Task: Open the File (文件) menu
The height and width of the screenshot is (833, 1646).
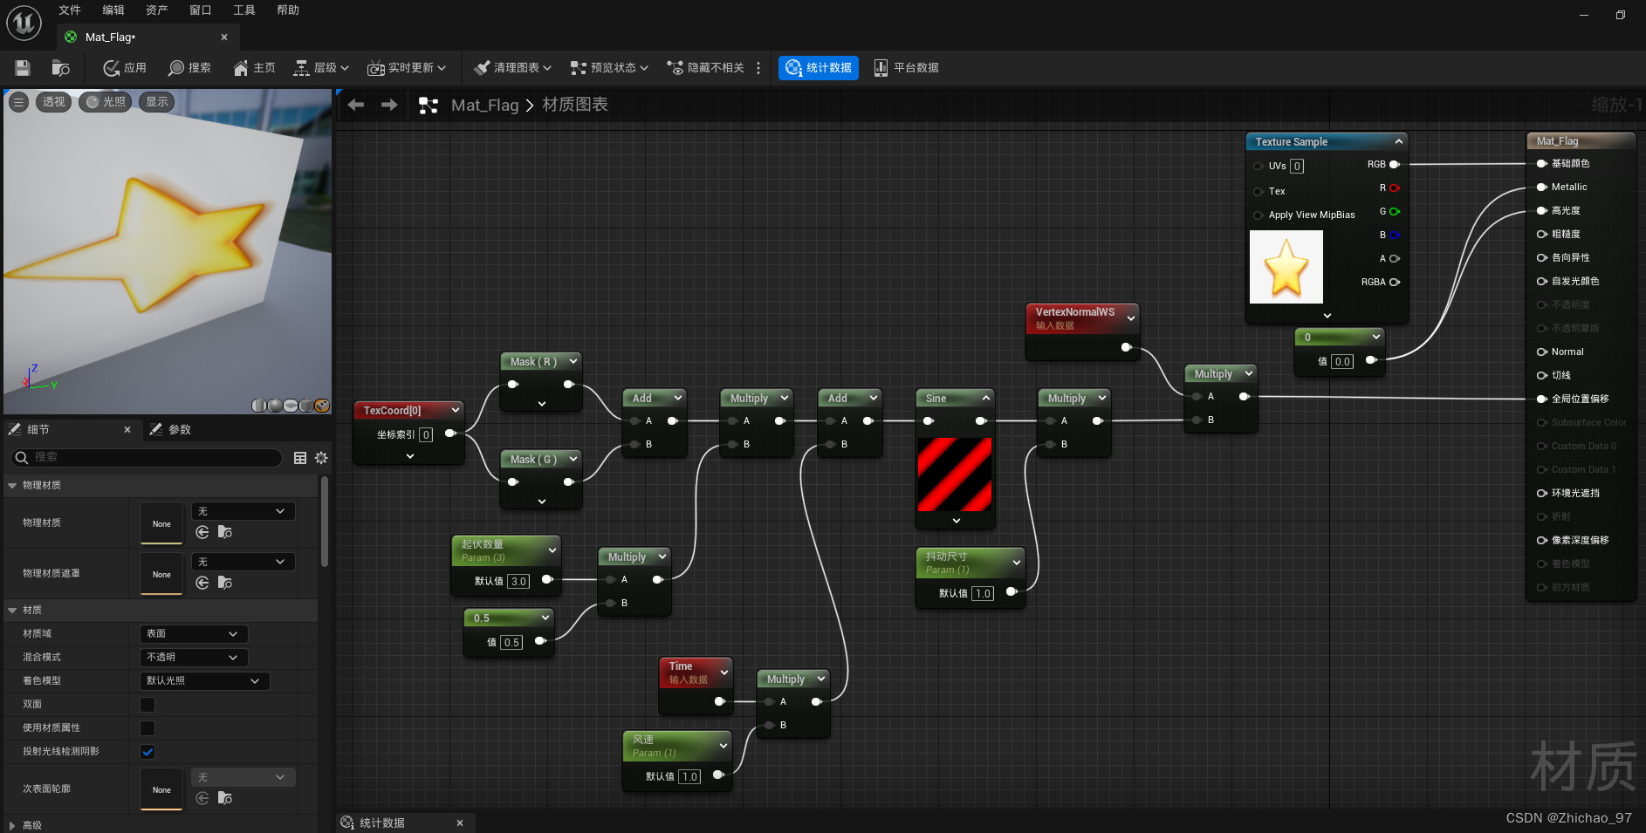Action: click(70, 10)
